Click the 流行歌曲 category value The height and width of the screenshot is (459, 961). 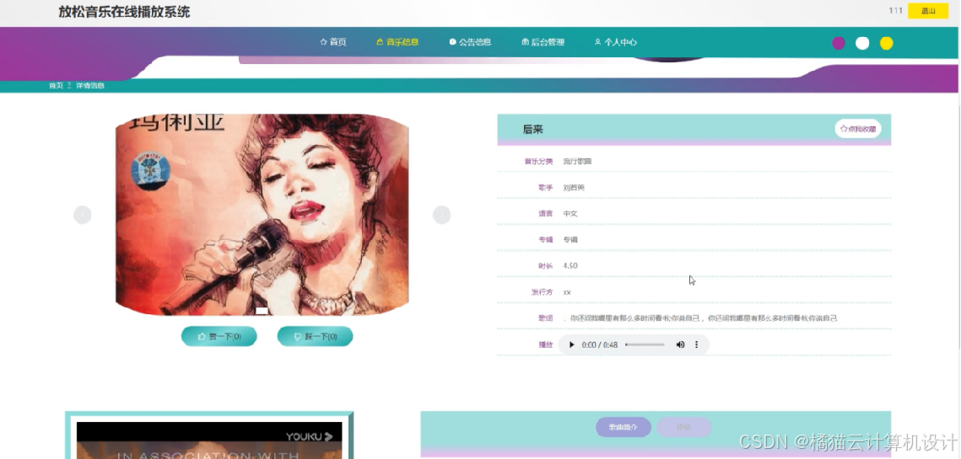pos(577,162)
